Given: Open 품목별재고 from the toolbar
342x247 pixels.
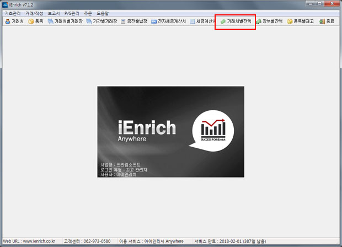Looking at the screenshot, I should click(301, 22).
